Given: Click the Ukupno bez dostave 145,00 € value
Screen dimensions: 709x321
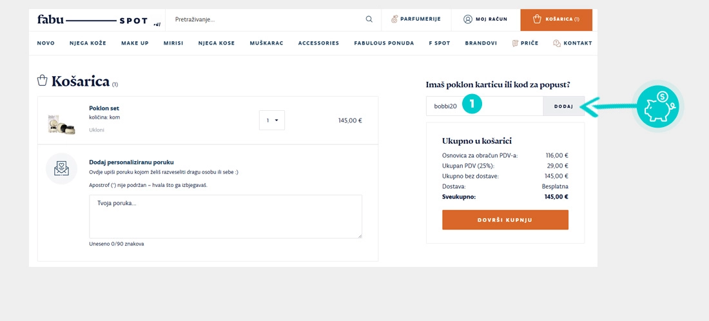Looking at the screenshot, I should coord(556,176).
